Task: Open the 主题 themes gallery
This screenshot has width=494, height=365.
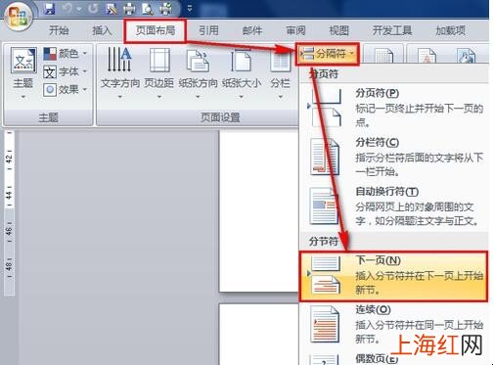Action: [x=23, y=73]
